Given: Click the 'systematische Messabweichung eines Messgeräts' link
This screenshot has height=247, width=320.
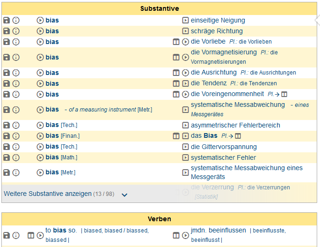Looking at the screenshot, I should coord(247,172).
